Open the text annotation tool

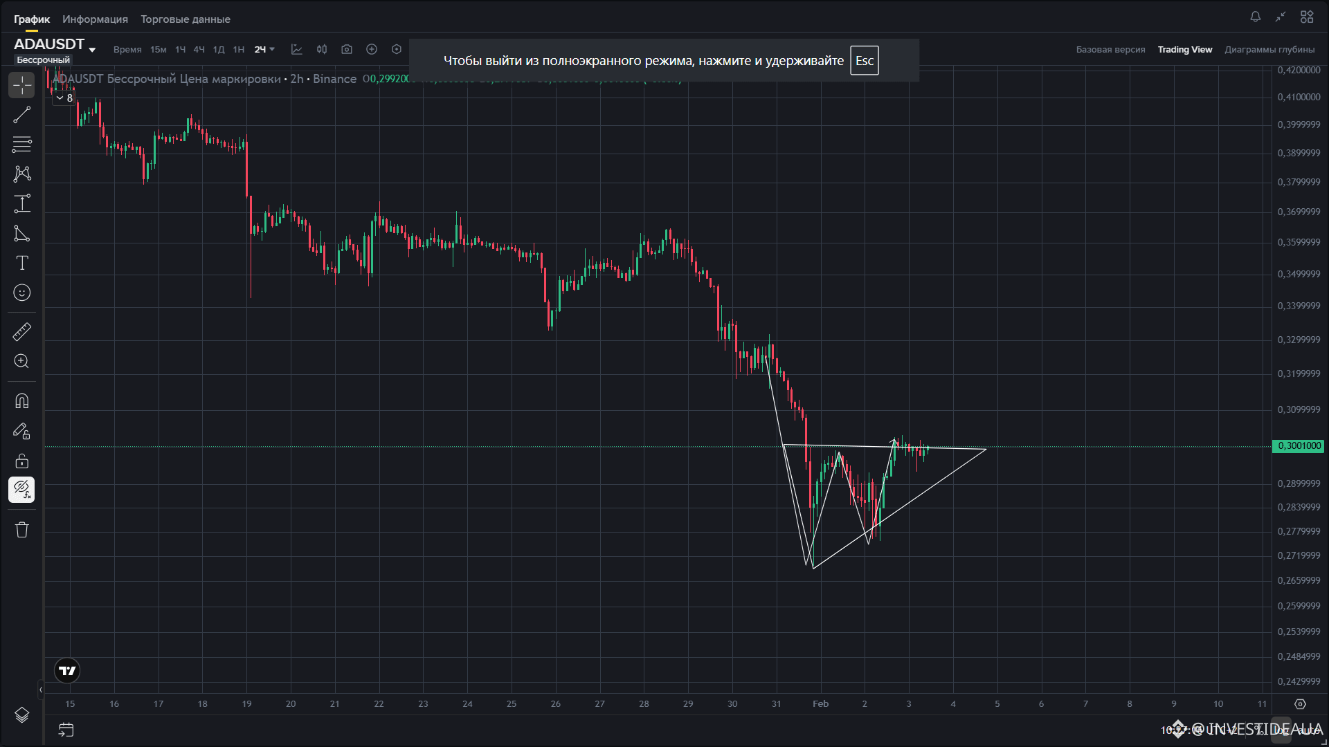(21, 263)
